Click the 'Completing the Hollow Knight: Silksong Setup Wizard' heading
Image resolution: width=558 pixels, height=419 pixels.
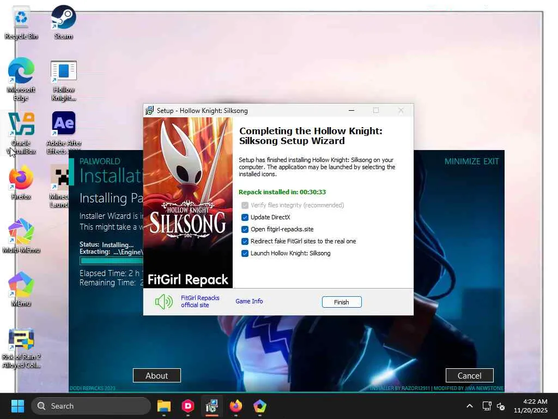(311, 136)
